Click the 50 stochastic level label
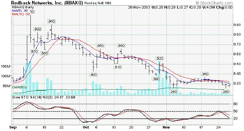244x131 pixels. click(x=235, y=111)
